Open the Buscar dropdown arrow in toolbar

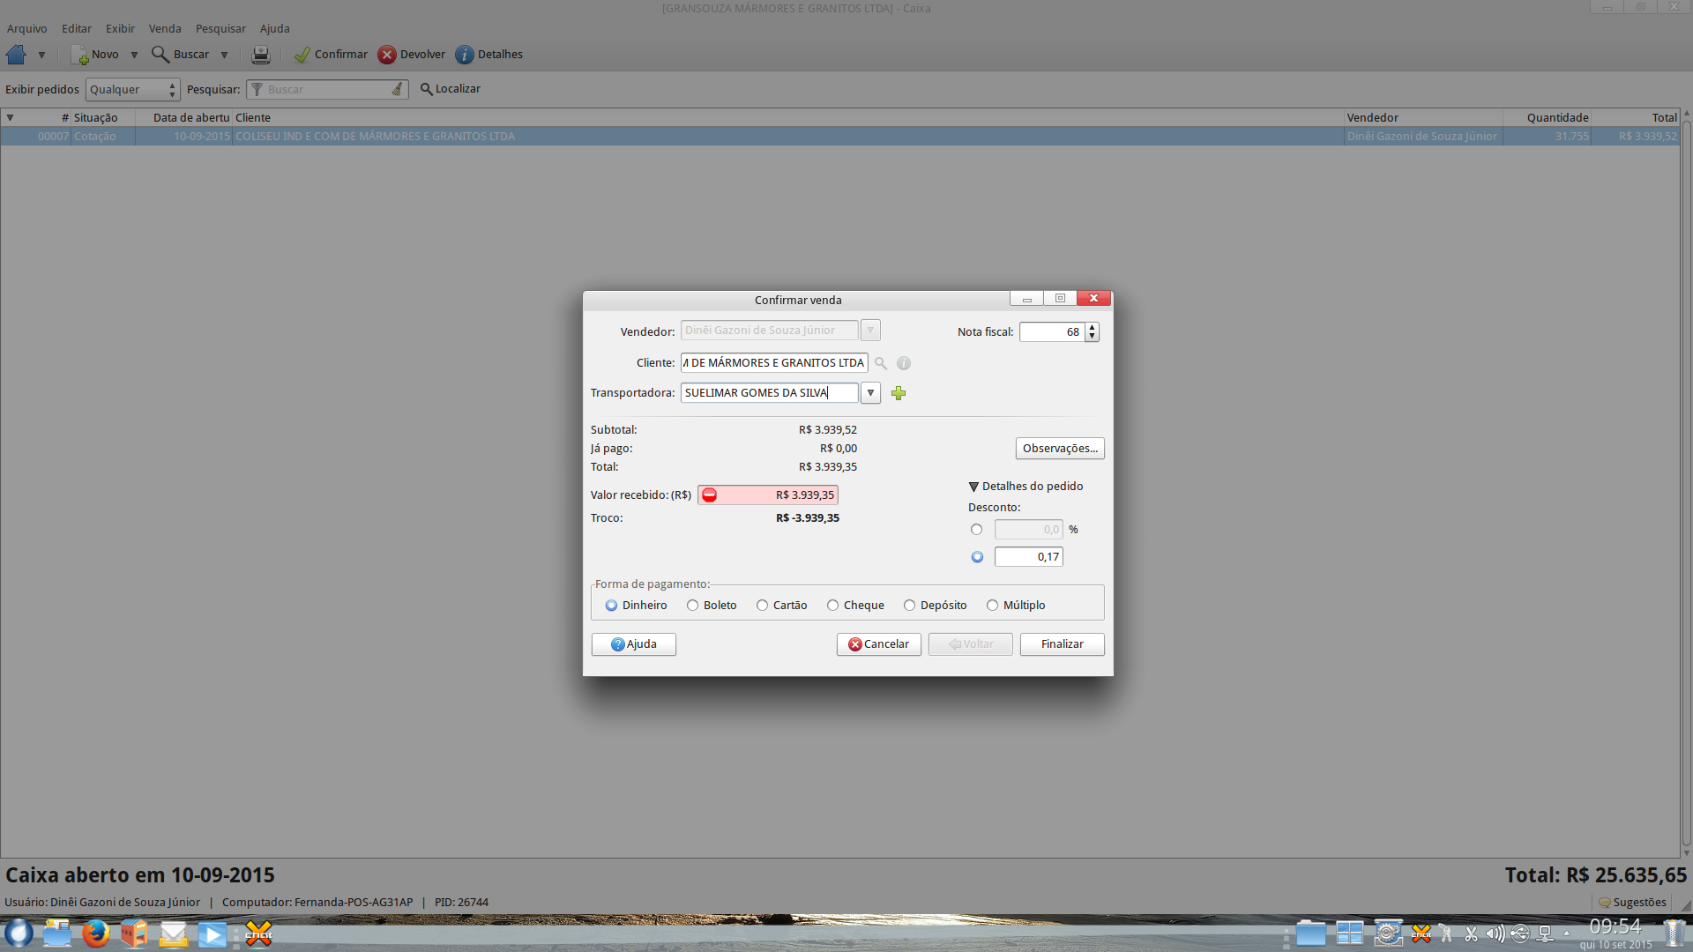coord(224,55)
